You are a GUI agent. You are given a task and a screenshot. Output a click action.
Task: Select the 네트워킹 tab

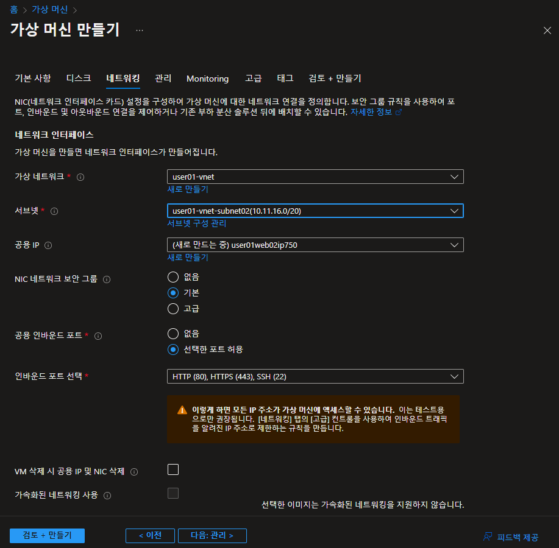tap(123, 79)
